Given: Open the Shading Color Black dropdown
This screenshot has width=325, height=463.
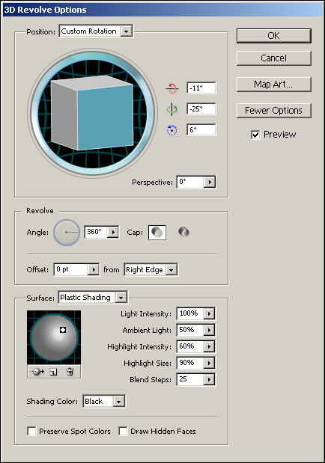Looking at the screenshot, I should click(118, 402).
